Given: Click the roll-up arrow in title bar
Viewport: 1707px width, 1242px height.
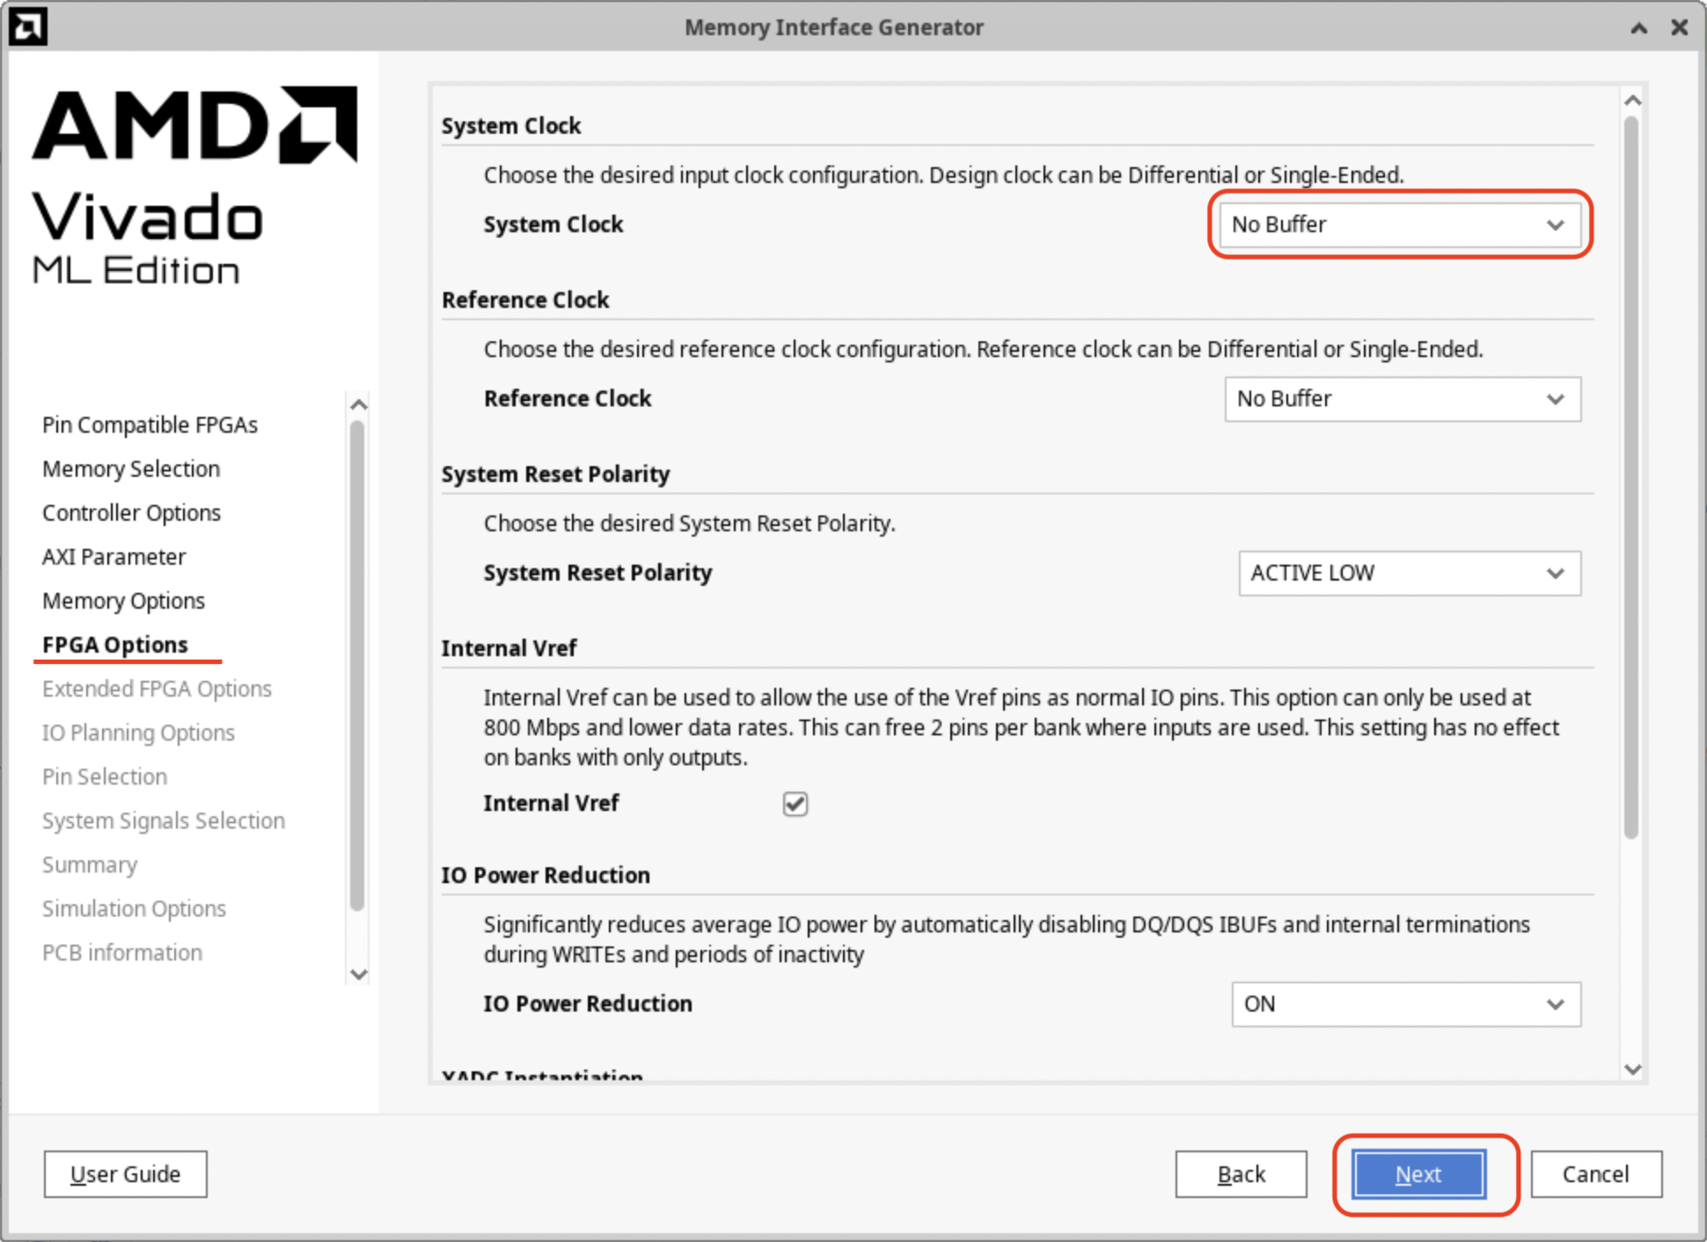Looking at the screenshot, I should click(x=1638, y=27).
